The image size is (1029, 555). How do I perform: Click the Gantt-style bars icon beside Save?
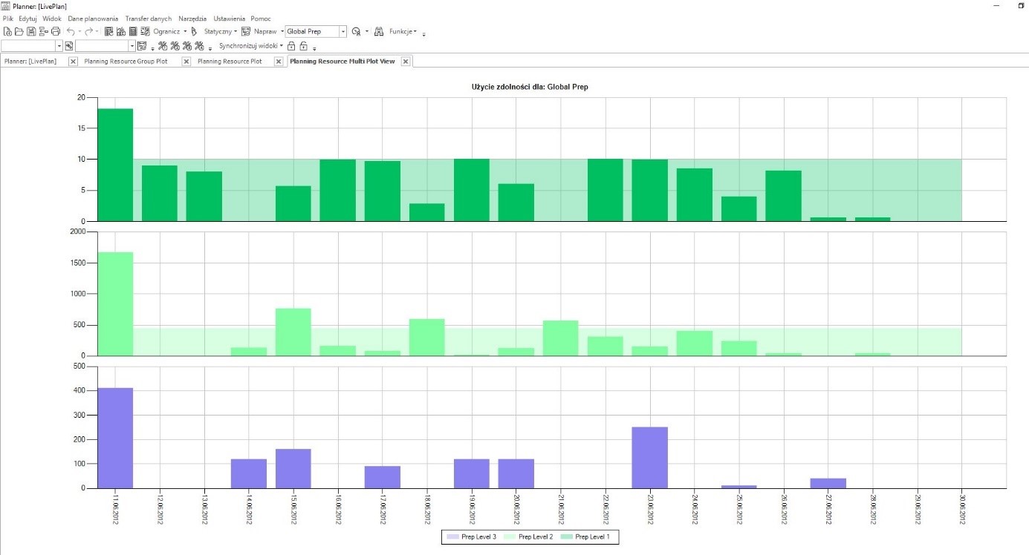tap(43, 31)
